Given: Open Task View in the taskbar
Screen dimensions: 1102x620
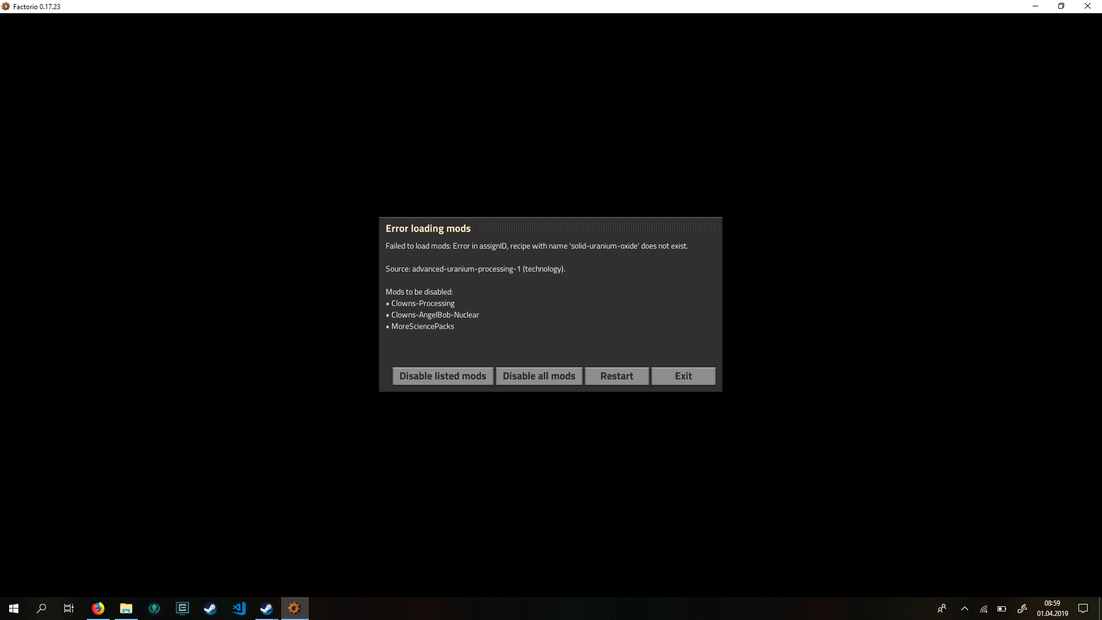Looking at the screenshot, I should [x=69, y=609].
